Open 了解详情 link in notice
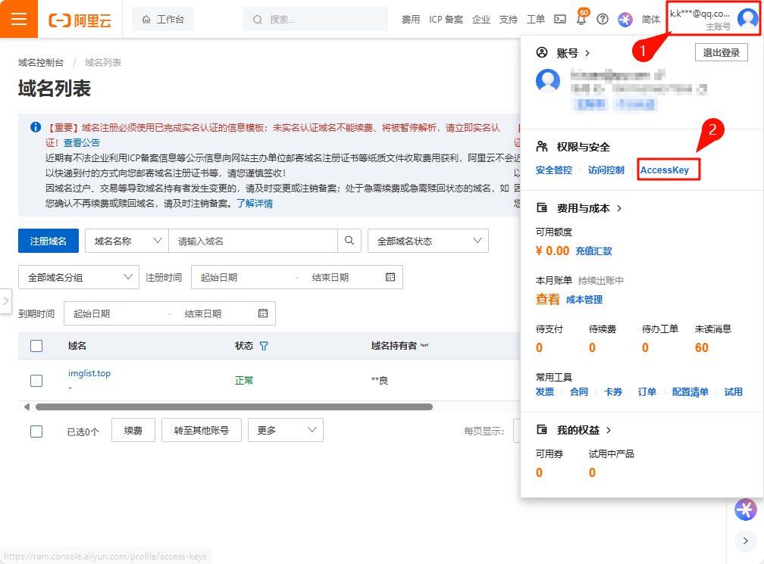 point(255,204)
